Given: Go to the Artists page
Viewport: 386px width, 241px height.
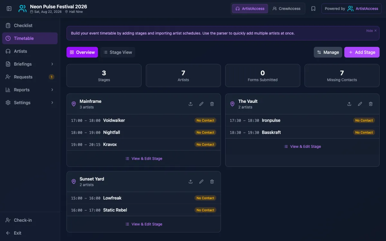Looking at the screenshot, I should click(30, 51).
